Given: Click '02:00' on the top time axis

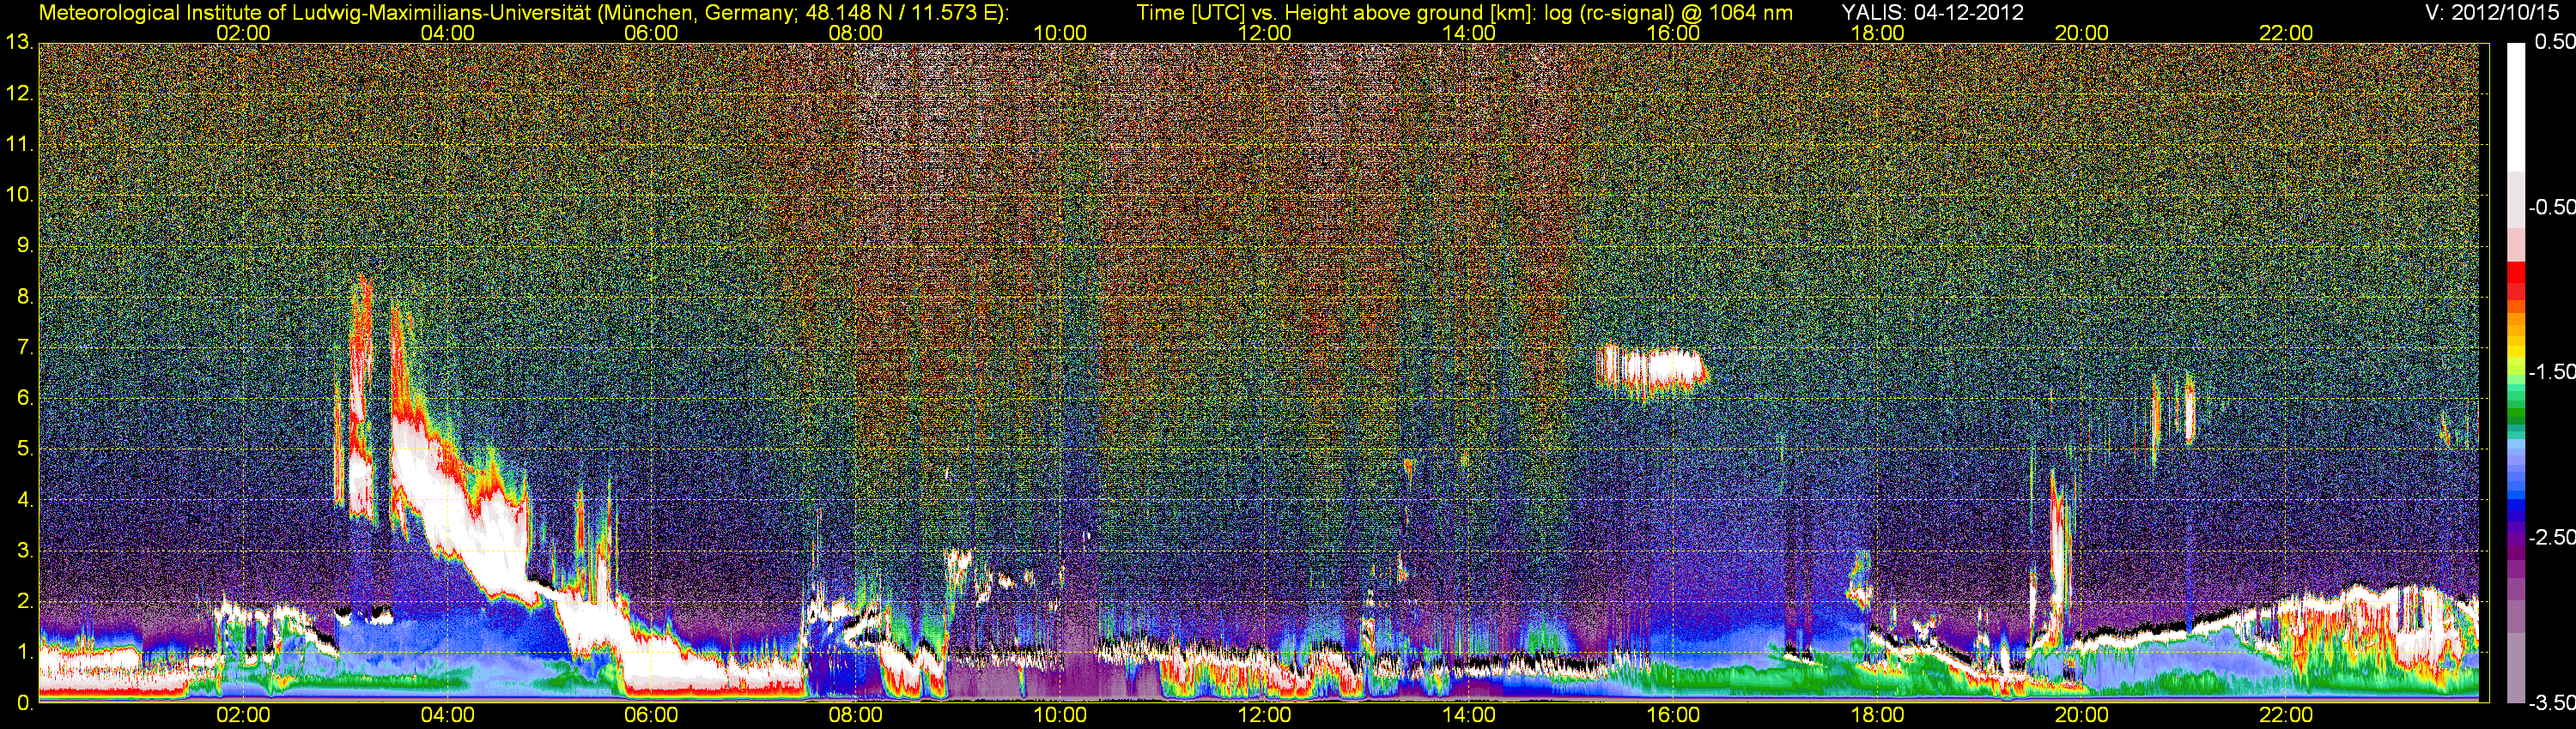Looking at the screenshot, I should (243, 33).
